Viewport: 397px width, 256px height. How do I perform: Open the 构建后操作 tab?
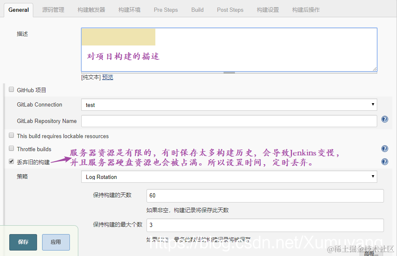point(306,9)
